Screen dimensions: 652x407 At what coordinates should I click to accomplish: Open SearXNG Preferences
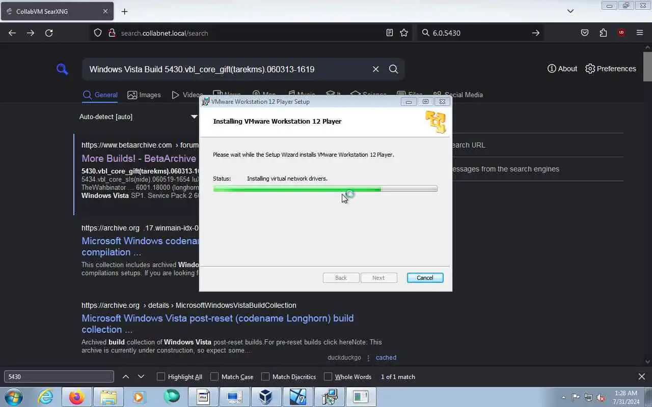(x=611, y=69)
